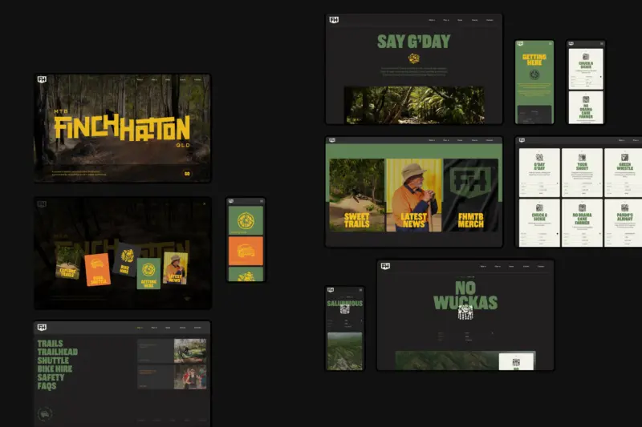
Task: Tap the terrain map on Salubrious mobile screen
Action: click(x=345, y=351)
